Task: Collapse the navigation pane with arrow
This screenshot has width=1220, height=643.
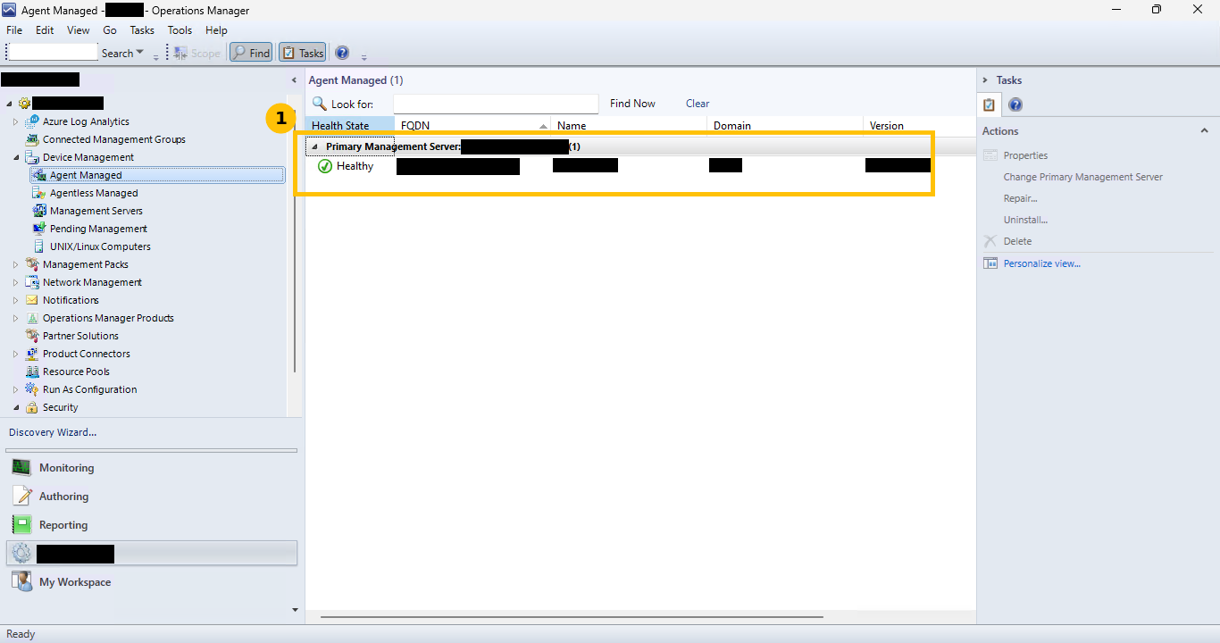Action: 295,80
